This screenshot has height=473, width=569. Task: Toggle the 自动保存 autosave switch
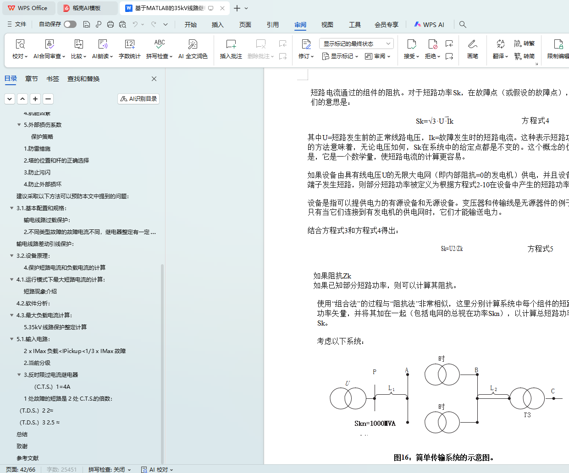[70, 24]
